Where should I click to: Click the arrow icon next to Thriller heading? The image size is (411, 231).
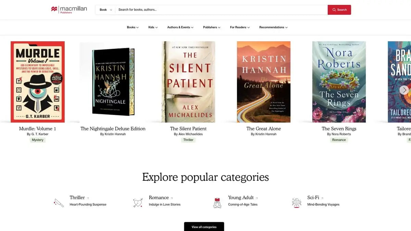[88, 198]
